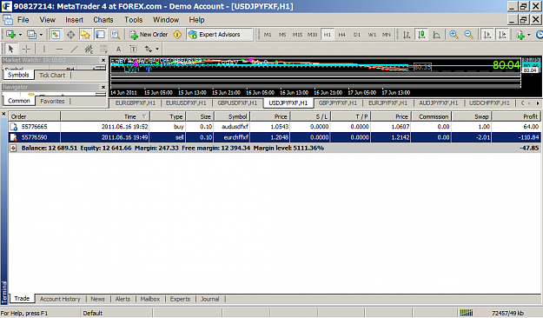The height and width of the screenshot is (318, 543).
Task: Select the arrow cursor tool
Action: 10,49
